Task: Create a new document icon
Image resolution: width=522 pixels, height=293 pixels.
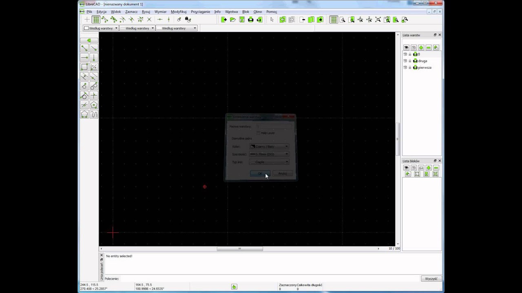Action: point(224,20)
